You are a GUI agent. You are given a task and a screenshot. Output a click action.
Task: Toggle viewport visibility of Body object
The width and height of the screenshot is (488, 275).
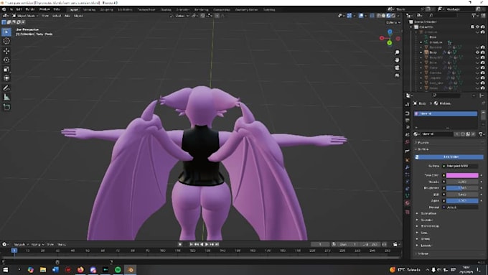coord(477,52)
